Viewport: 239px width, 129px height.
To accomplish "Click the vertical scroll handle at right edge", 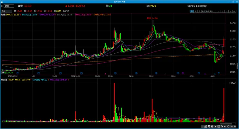I will tap(237, 66).
